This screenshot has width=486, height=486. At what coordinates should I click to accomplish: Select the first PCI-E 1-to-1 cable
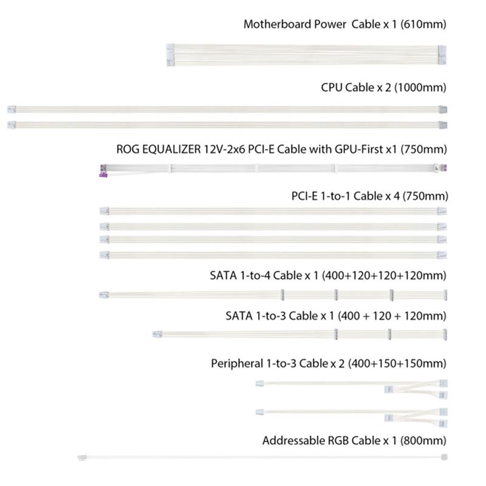pos(273,211)
